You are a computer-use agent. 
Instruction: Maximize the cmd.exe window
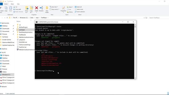point(128,22)
